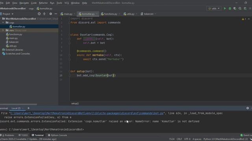Open terminal settings gear icon
The height and width of the screenshot is (141, 252).
point(248,108)
